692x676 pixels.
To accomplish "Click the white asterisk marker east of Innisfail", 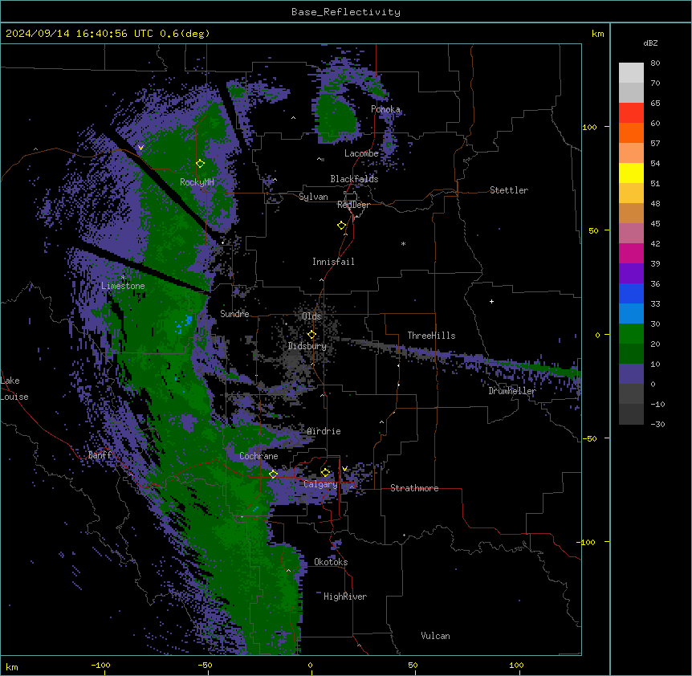I will [x=403, y=244].
